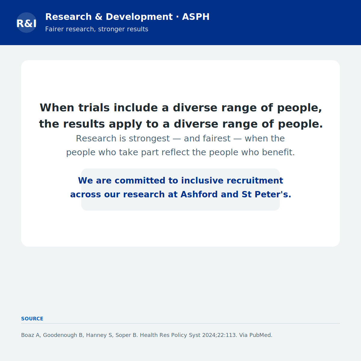This screenshot has width=361, height=361.
Task: Click the 'Fairer research, stronger results' tagline
Action: pyautogui.click(x=97, y=29)
